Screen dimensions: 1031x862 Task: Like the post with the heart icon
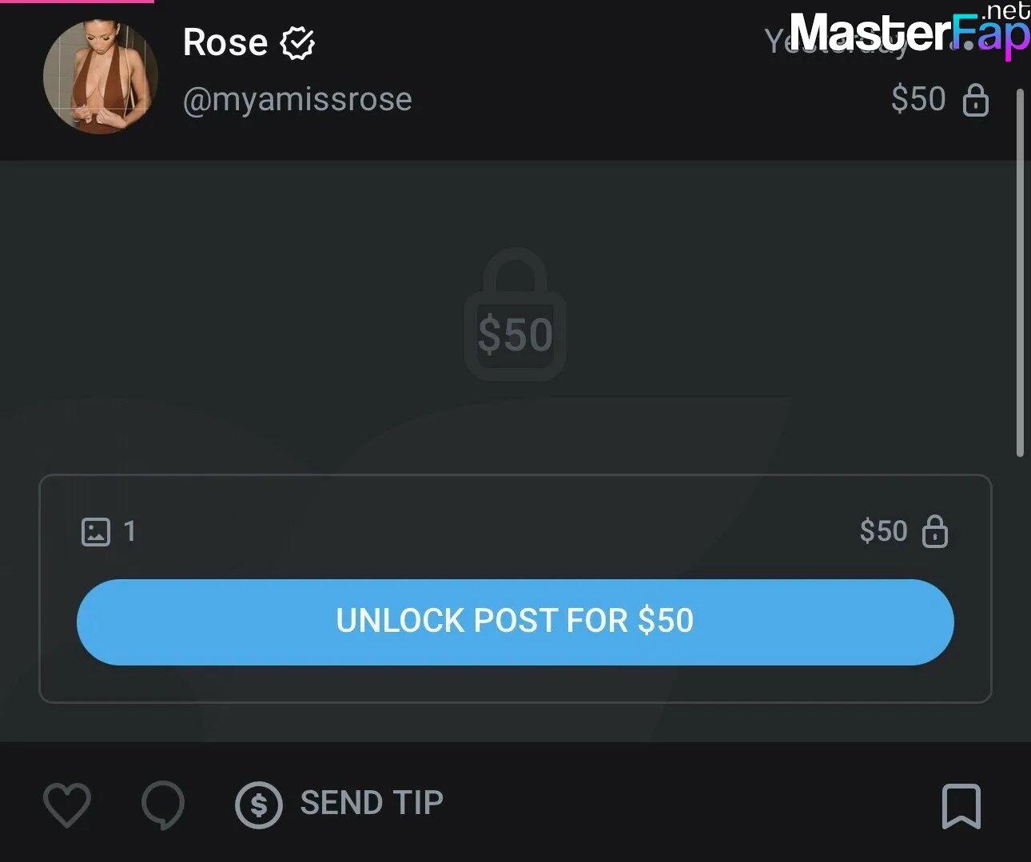click(67, 804)
